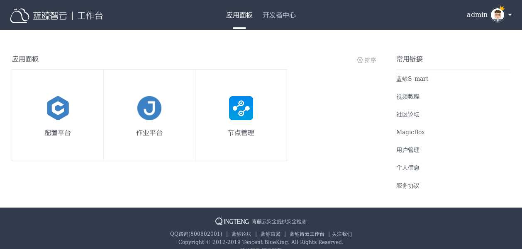Open the 用户管理 link
The width and height of the screenshot is (522, 249).
click(408, 150)
